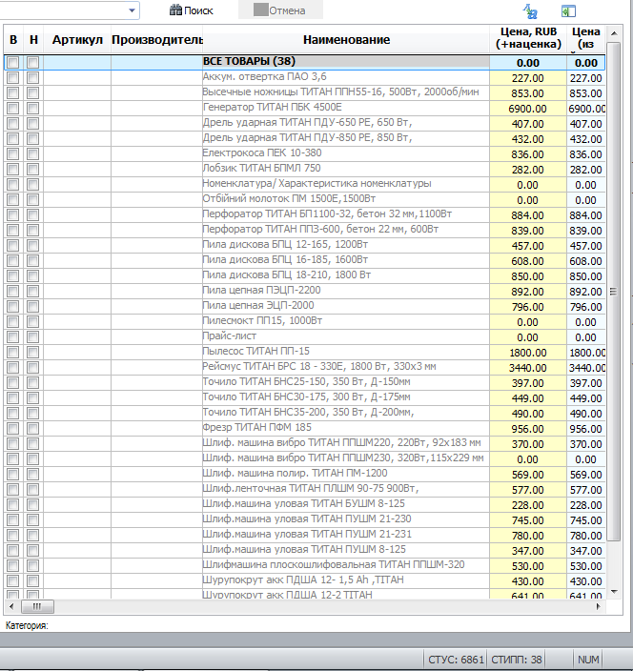Click the horizontal scrollbar right arrow
The image size is (633, 671).
599,606
